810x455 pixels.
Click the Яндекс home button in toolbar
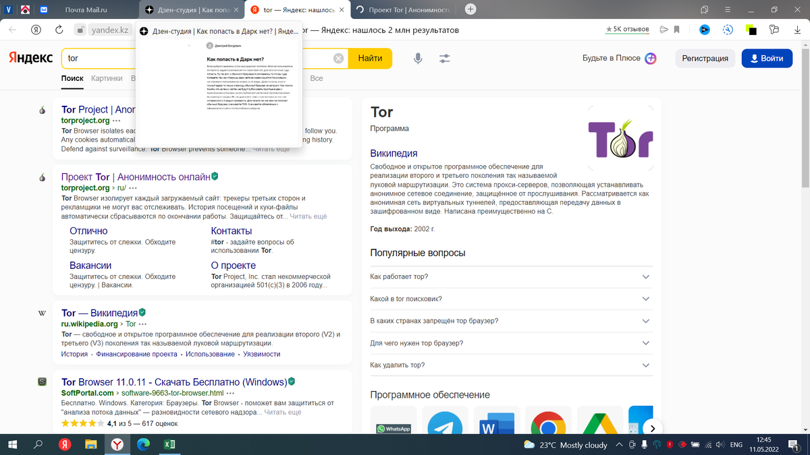point(36,30)
